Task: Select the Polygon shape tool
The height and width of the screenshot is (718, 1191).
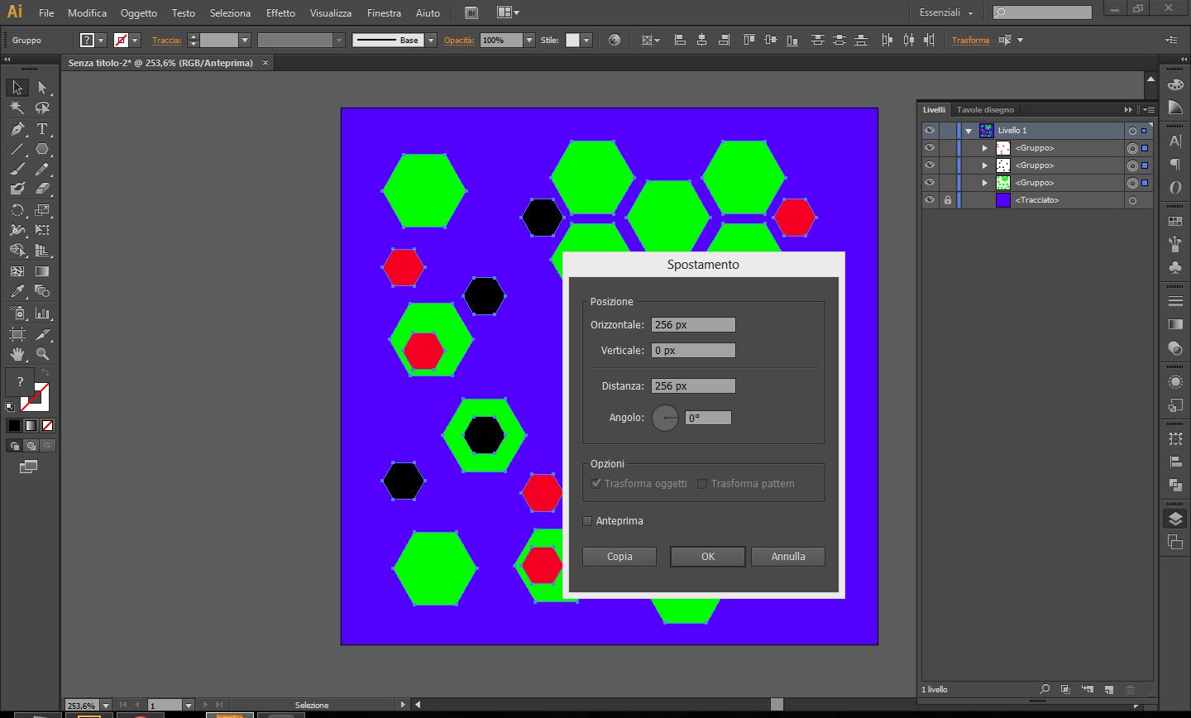Action: tap(42, 150)
